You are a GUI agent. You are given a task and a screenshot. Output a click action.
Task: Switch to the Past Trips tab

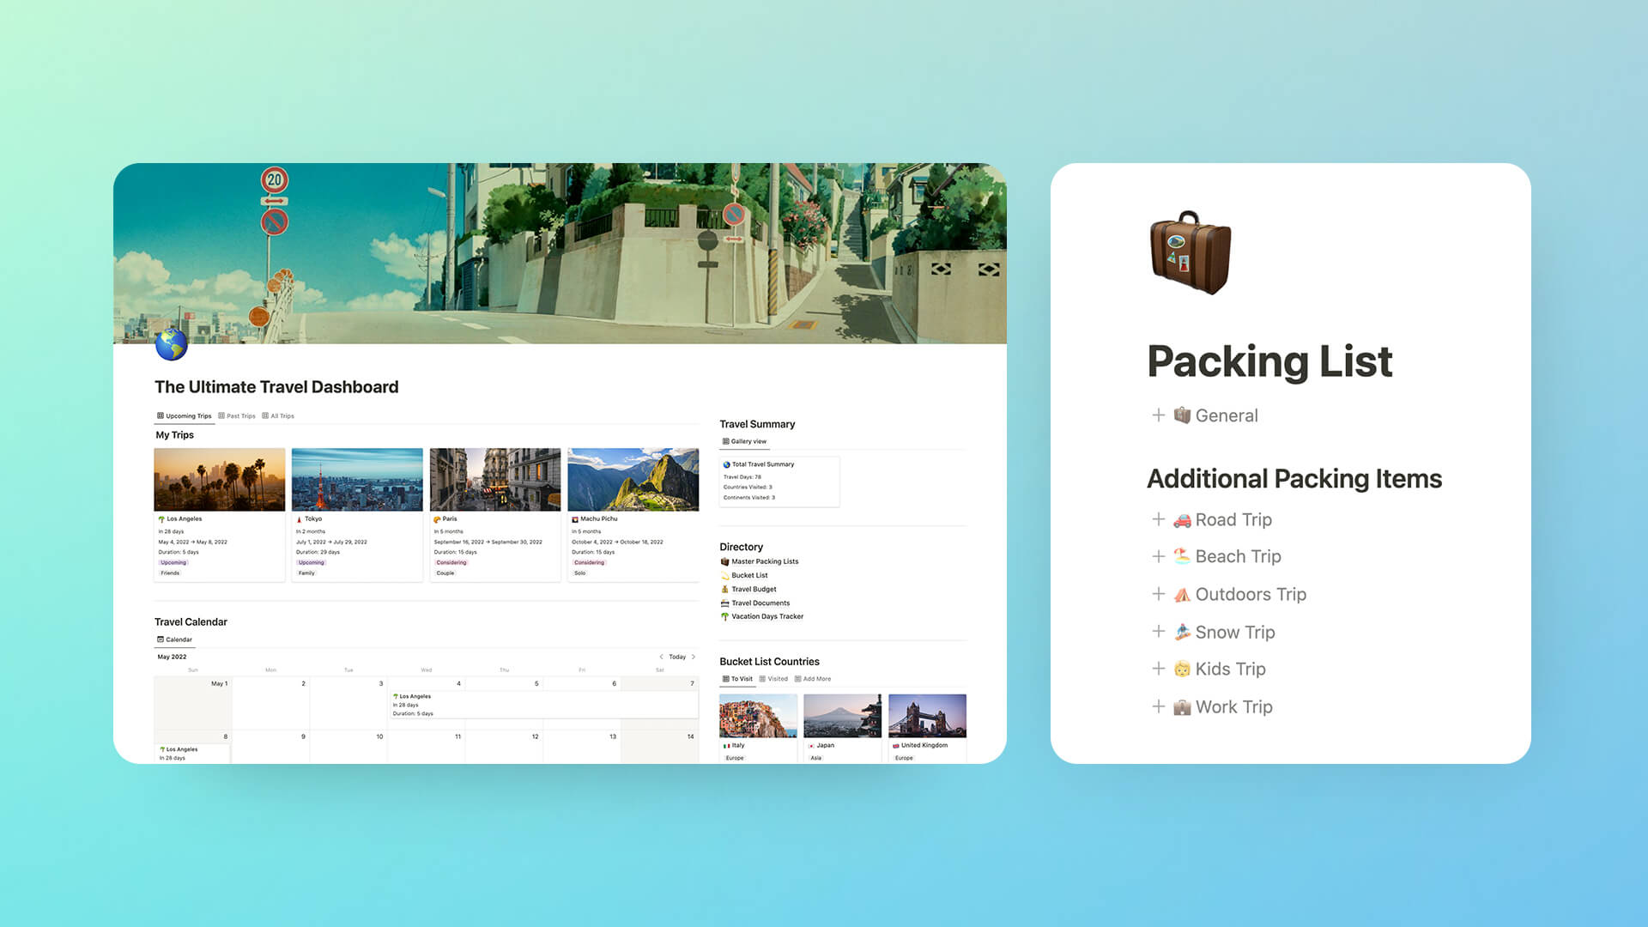[241, 415]
